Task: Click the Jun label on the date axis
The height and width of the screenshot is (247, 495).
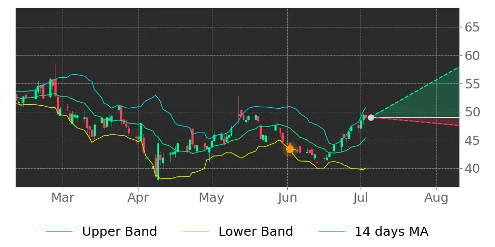Action: 288,198
